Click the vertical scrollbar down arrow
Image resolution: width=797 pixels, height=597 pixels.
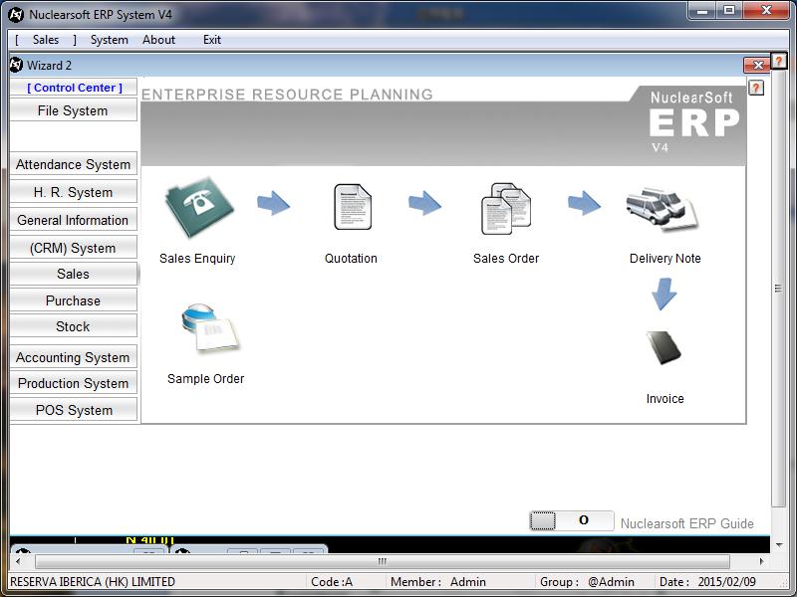point(779,545)
